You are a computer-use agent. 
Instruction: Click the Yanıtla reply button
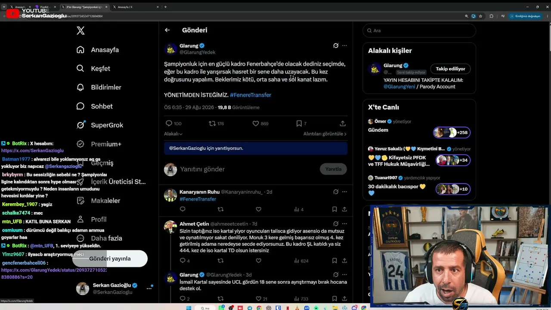pyautogui.click(x=333, y=169)
